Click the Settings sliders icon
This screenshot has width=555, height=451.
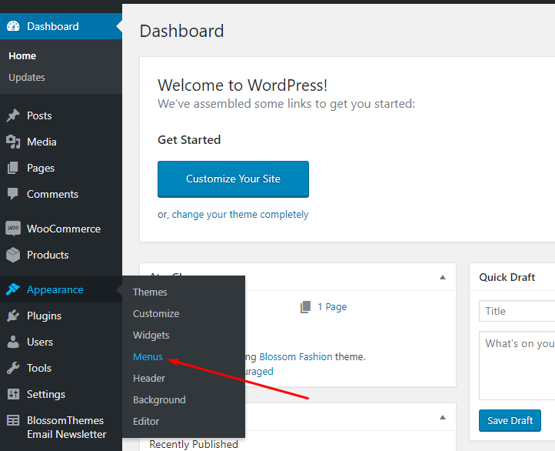coord(13,394)
